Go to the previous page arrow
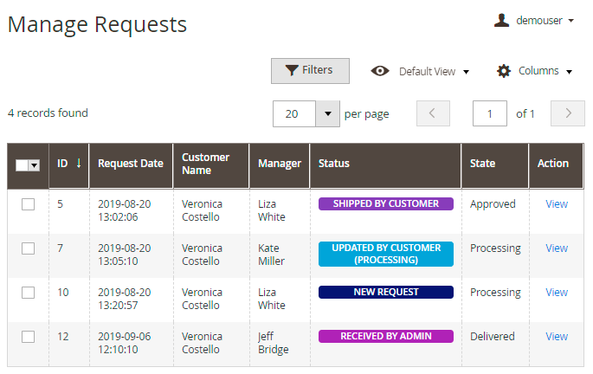593x374 pixels. tap(433, 113)
